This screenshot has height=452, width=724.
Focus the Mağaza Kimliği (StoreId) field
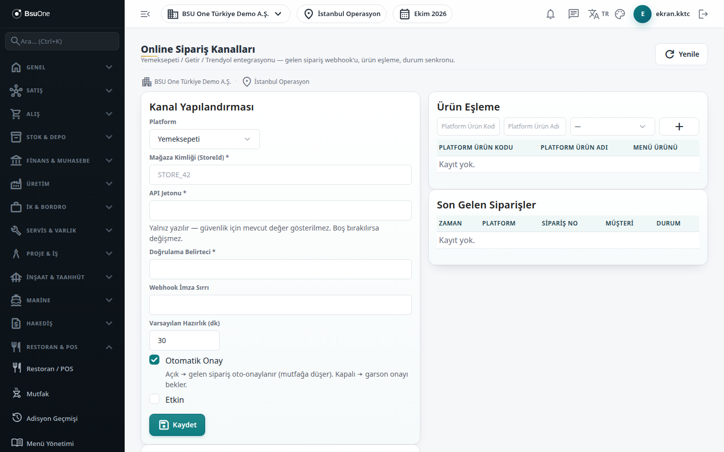pyautogui.click(x=281, y=175)
